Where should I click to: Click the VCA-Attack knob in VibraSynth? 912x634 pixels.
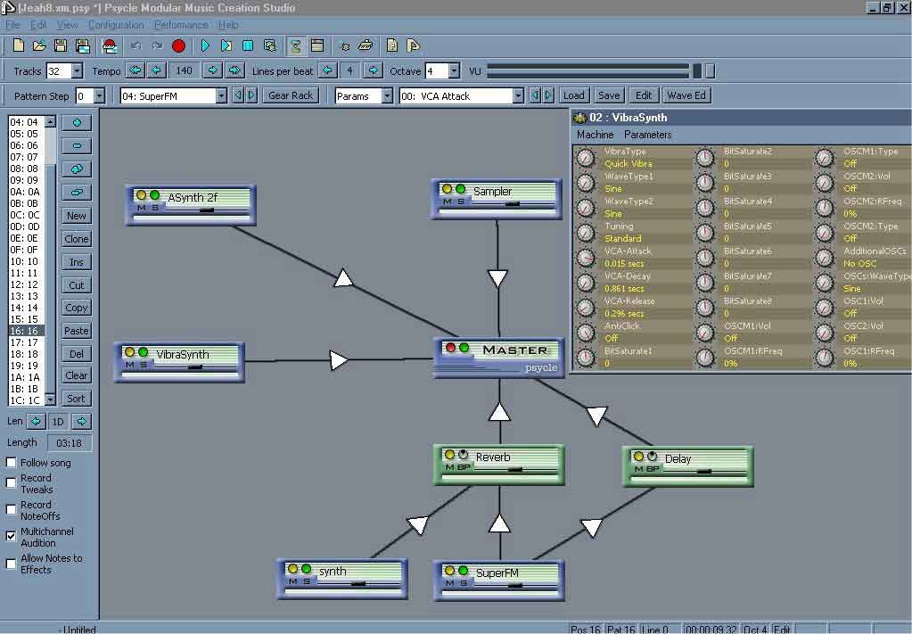pos(586,258)
